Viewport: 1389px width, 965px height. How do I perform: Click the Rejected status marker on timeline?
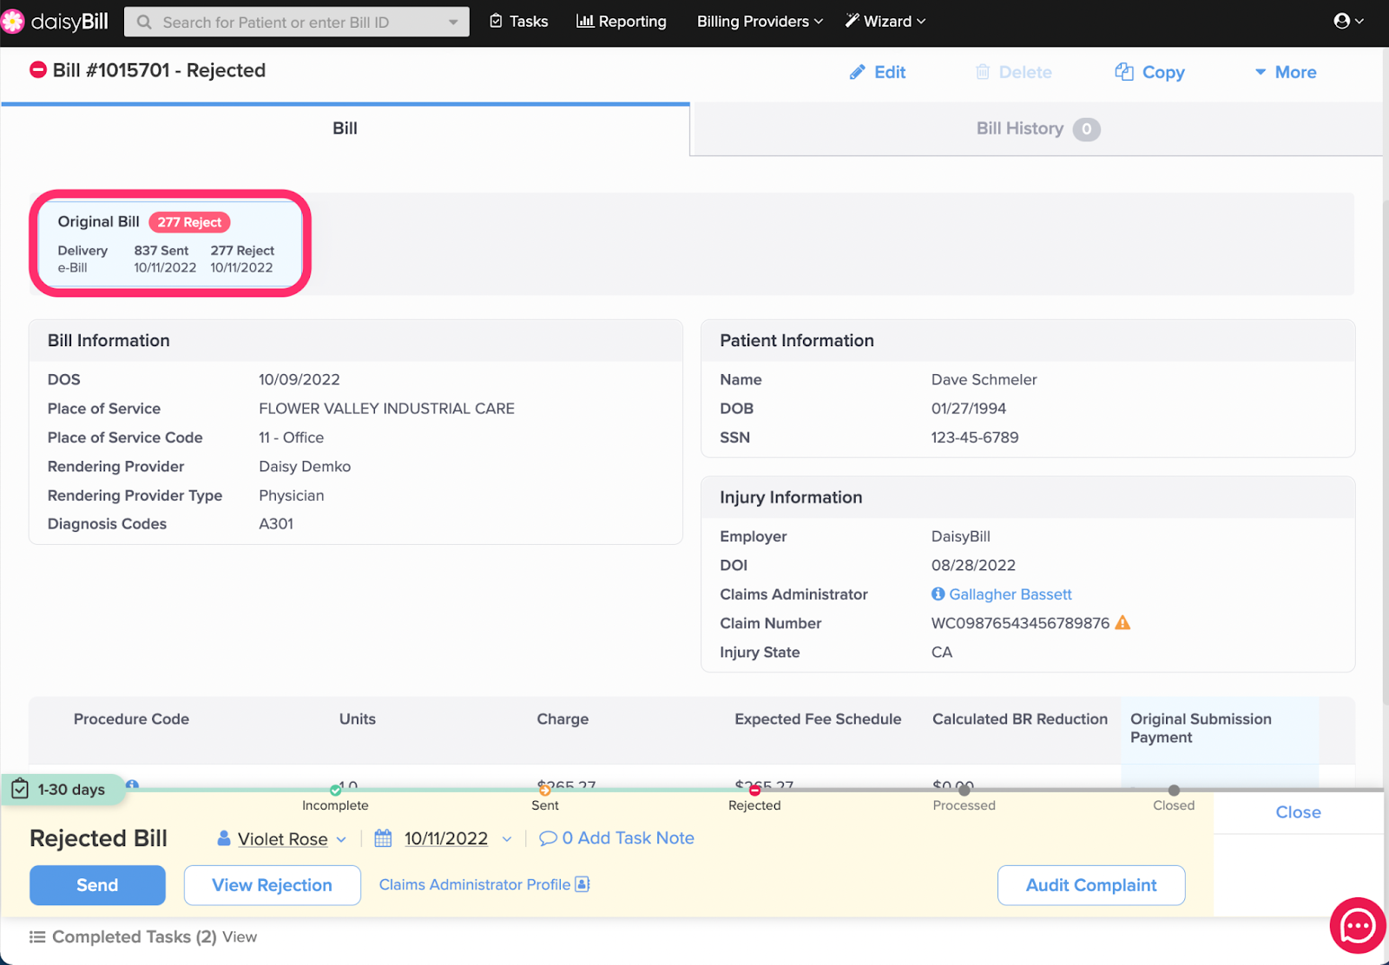tap(754, 791)
